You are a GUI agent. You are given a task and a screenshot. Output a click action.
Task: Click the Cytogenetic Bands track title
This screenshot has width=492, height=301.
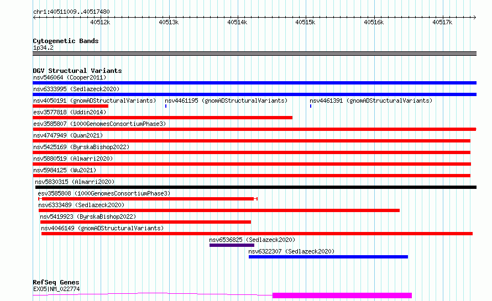[66, 41]
